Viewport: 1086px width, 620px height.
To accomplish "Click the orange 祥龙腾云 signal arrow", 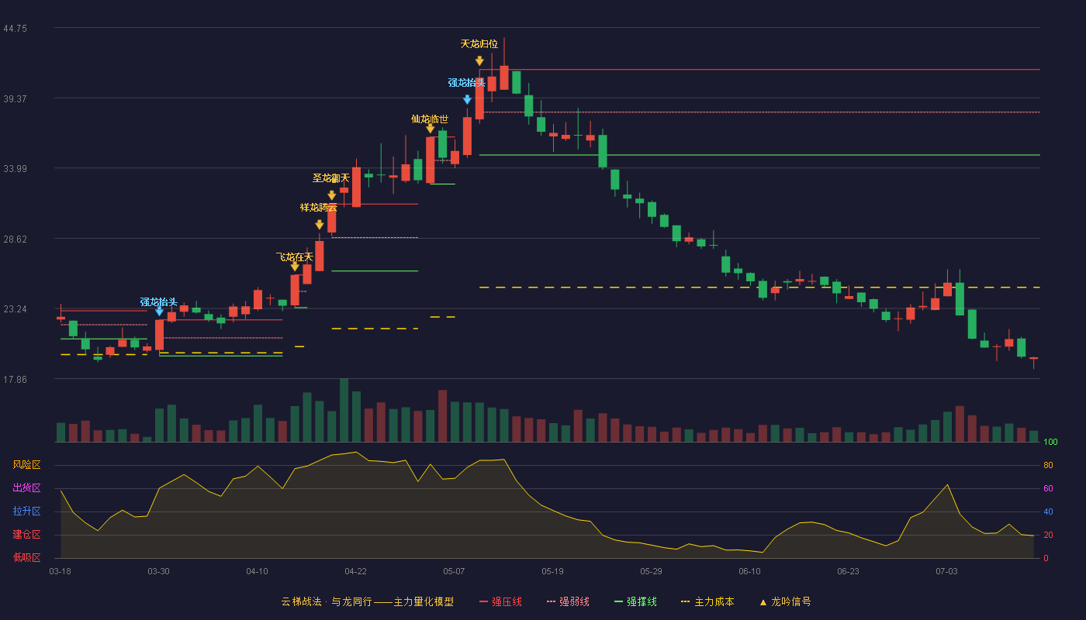I will [x=320, y=226].
